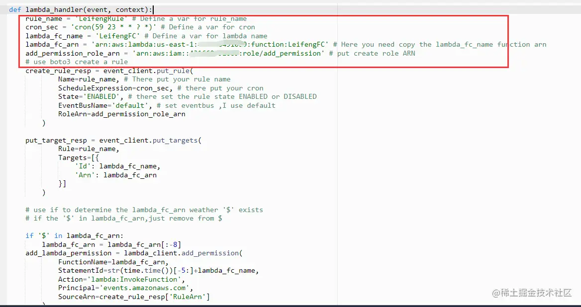Click comment '# use boto3 create a rule'
Image resolution: width=581 pixels, height=307 pixels.
coord(77,62)
